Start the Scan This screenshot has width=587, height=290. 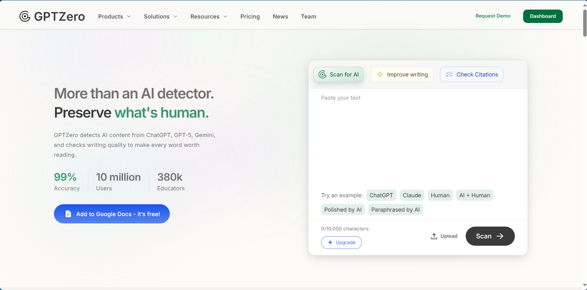[490, 236]
